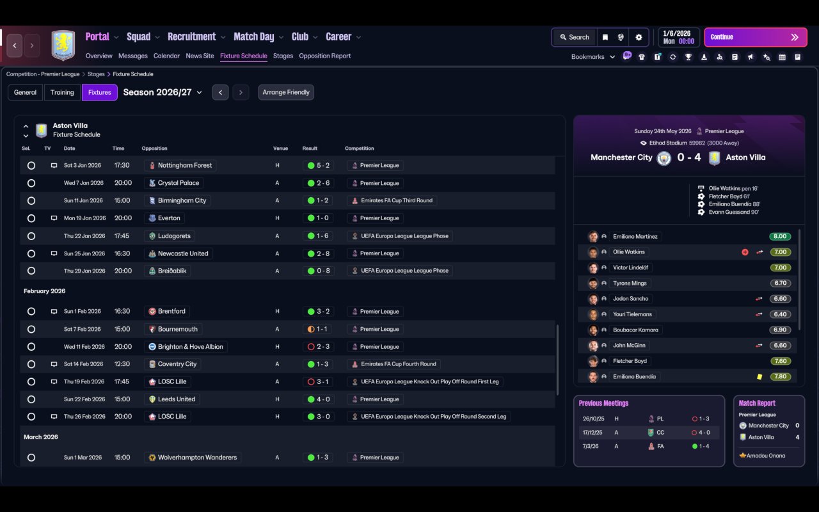This screenshot has height=512, width=819.
Task: Click substitution arrow icon beside Jadon Sancho
Action: (x=759, y=299)
